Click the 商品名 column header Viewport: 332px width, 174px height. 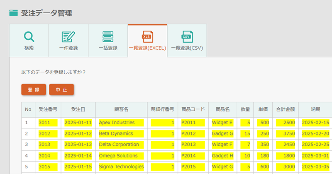222,109
